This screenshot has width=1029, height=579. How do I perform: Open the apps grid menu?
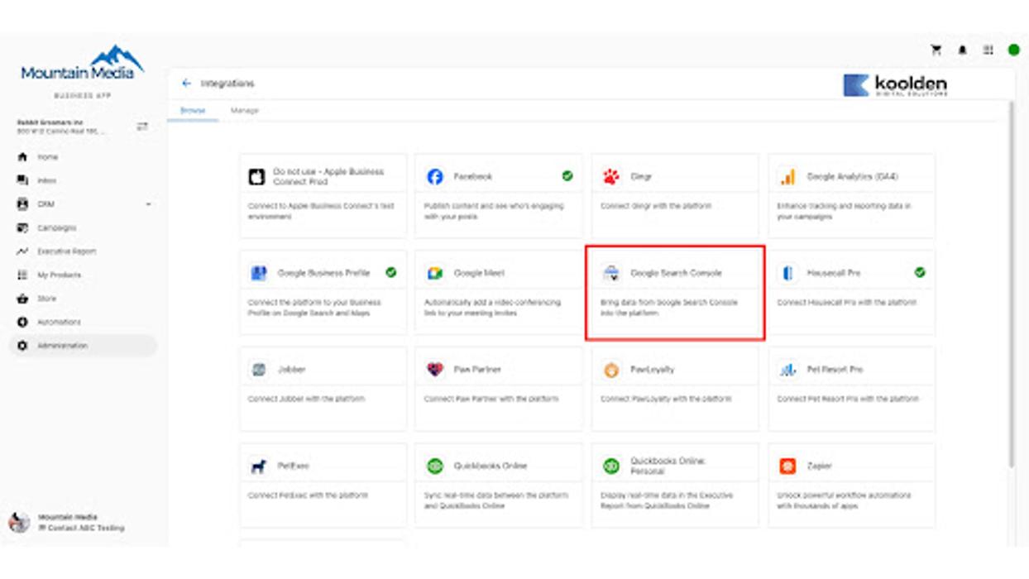[x=988, y=50]
